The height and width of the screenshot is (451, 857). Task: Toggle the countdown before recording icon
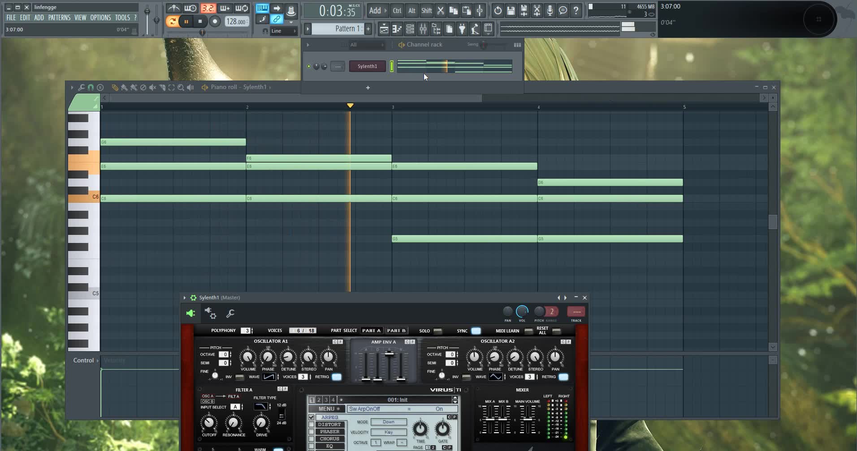[x=208, y=9]
